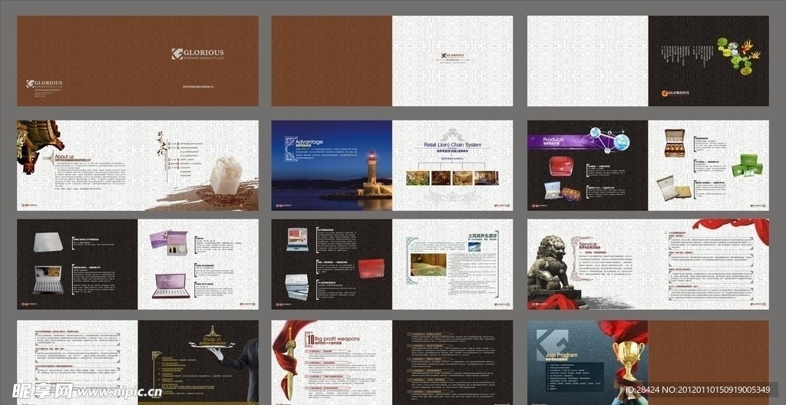Select the white jade seal image

226,175
